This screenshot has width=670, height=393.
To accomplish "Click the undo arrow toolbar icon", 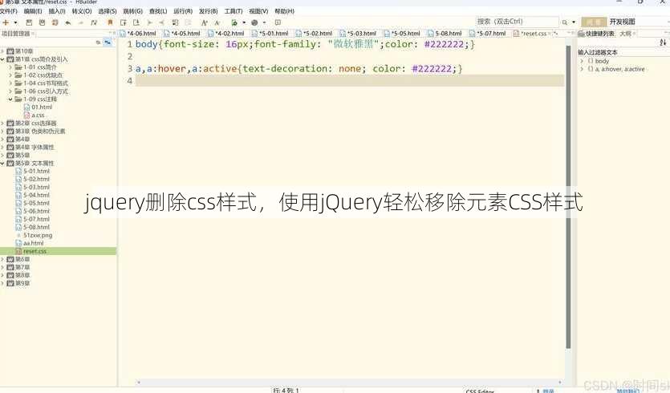I will 68,22.
